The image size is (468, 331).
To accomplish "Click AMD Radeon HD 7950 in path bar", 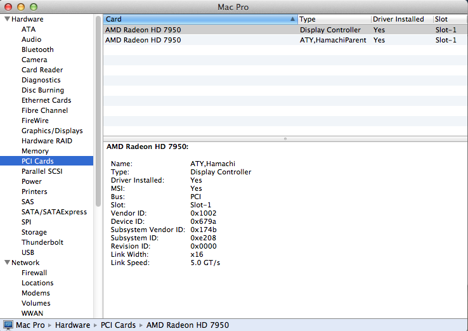I will coord(188,325).
